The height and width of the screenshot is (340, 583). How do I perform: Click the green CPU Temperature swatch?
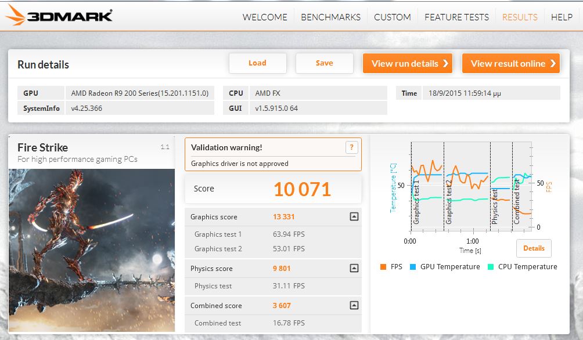491,267
